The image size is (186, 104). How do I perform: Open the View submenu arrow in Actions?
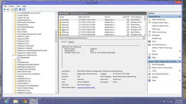(180, 51)
